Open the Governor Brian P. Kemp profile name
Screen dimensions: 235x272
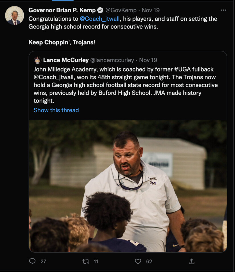(62, 10)
